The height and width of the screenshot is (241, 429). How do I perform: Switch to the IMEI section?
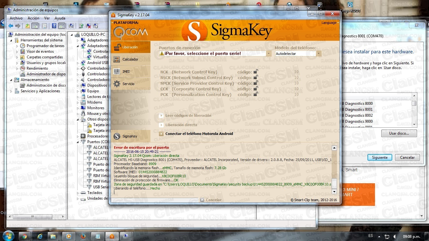coord(130,72)
